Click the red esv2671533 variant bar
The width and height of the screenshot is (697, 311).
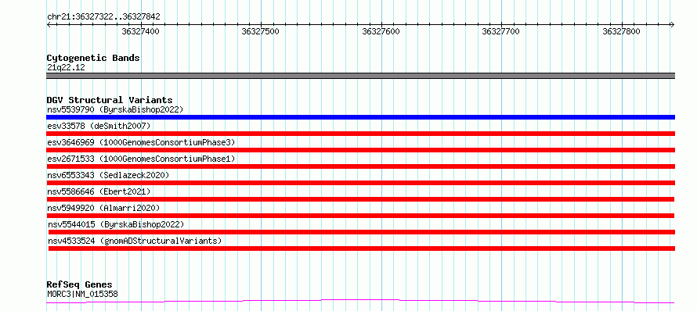(x=360, y=166)
